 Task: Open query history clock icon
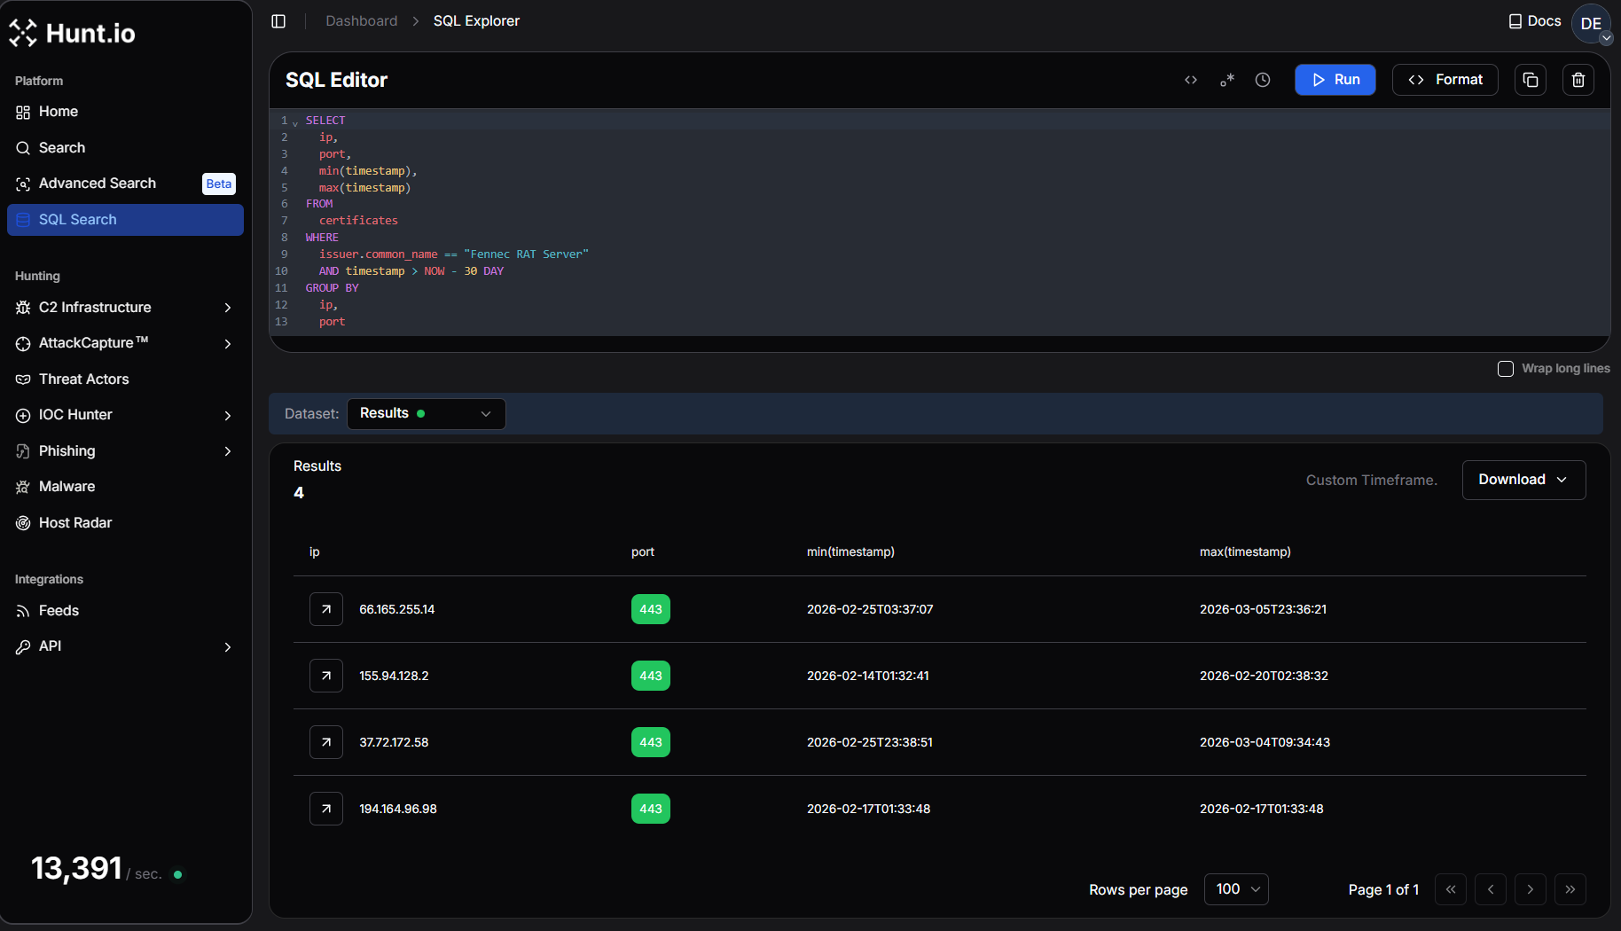1263,80
